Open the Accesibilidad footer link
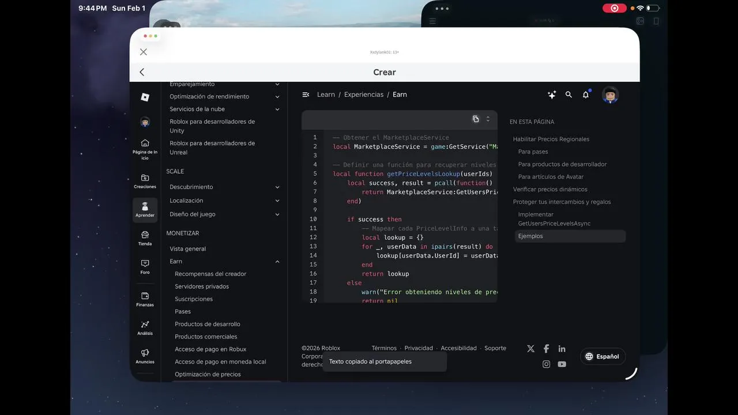Screen dimensions: 738x415 tap(458, 348)
